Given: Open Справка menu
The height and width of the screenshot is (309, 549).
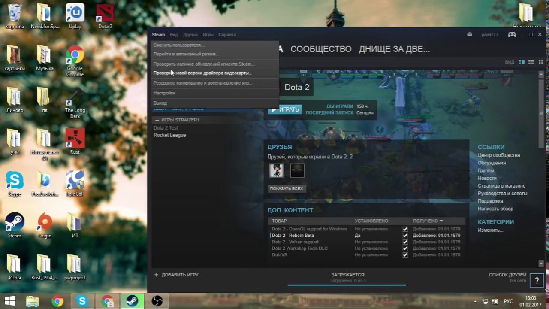Looking at the screenshot, I should [x=227, y=35].
